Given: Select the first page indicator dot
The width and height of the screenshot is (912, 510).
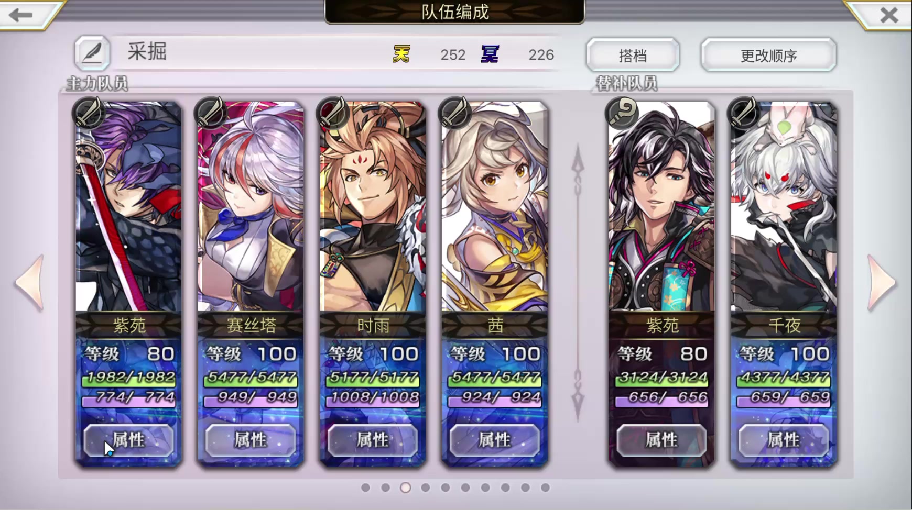Looking at the screenshot, I should click(365, 487).
